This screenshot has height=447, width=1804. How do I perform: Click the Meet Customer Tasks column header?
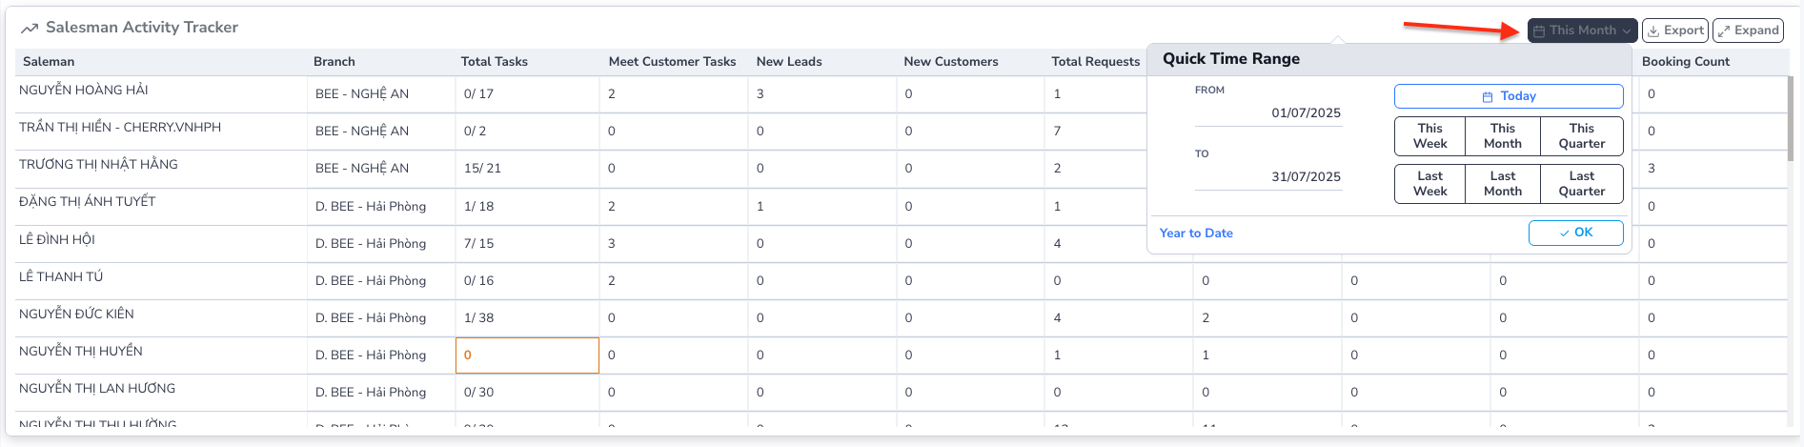point(673,62)
